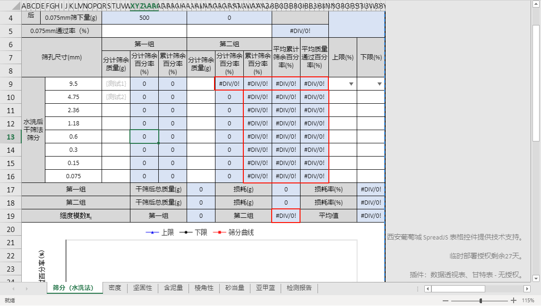Screen dimensions: 541x306
Task: Click the sheet tabs next arrow
Action: point(27,288)
